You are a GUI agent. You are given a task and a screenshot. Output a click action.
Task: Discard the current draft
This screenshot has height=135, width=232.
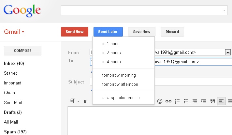[172, 32]
